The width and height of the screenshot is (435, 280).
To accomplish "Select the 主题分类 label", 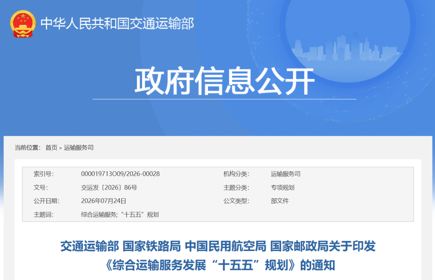I will (x=236, y=188).
